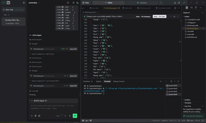The width and height of the screenshot is (206, 123).
Task: Click the new chat history icon beside gear
Action: tap(68, 3)
